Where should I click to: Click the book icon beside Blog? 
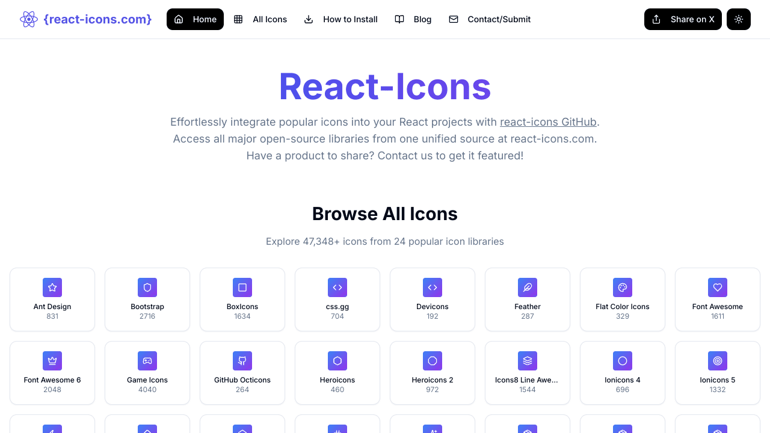[399, 19]
